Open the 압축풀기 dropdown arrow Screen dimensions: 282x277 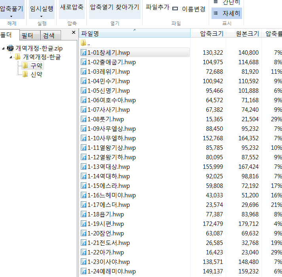pos(11,16)
